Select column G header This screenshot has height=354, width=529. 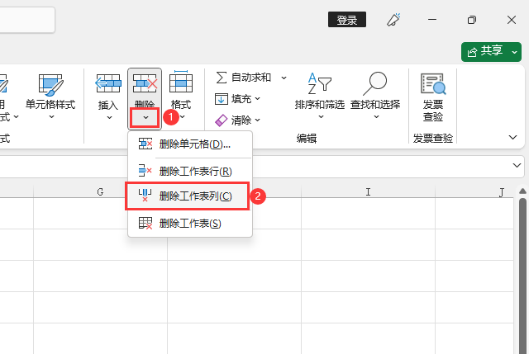click(x=100, y=191)
